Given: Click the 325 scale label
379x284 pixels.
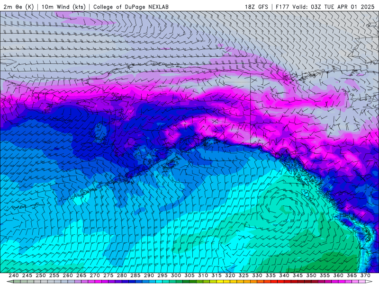Looking at the screenshot, I should click(244, 275).
